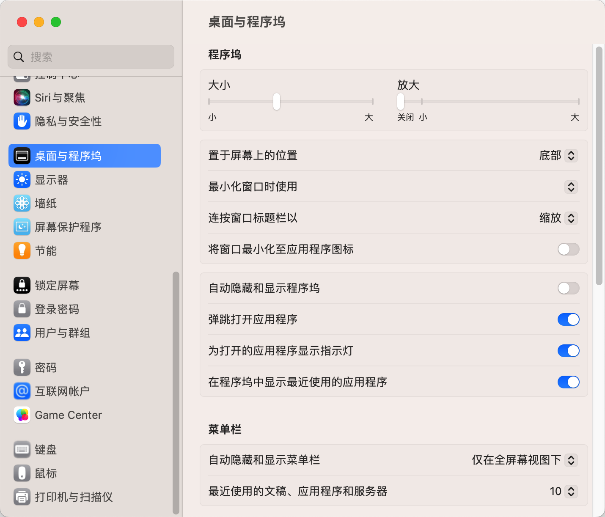Select 互联网帐户 in the sidebar
The height and width of the screenshot is (517, 605).
(x=62, y=391)
